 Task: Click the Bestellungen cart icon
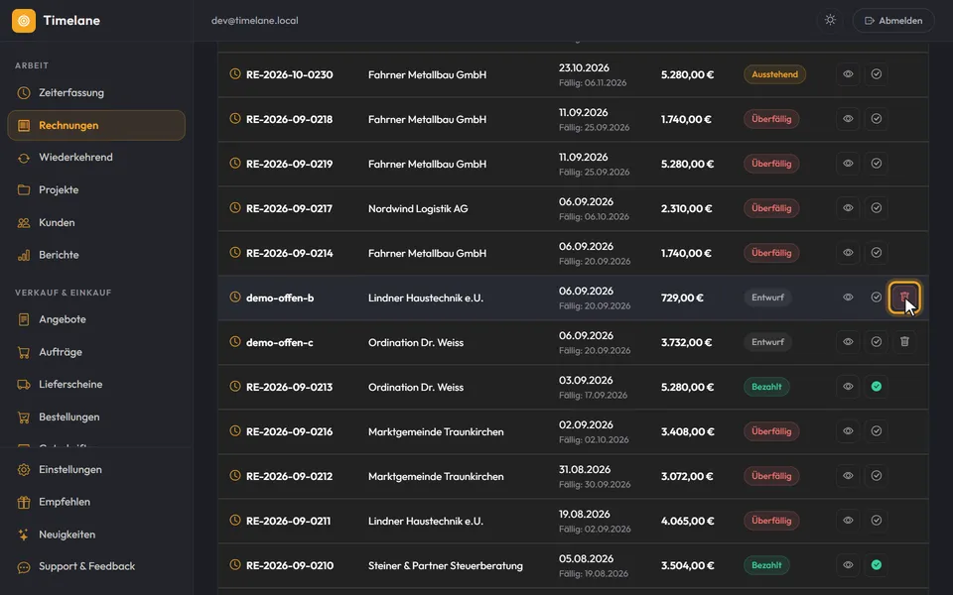(24, 417)
